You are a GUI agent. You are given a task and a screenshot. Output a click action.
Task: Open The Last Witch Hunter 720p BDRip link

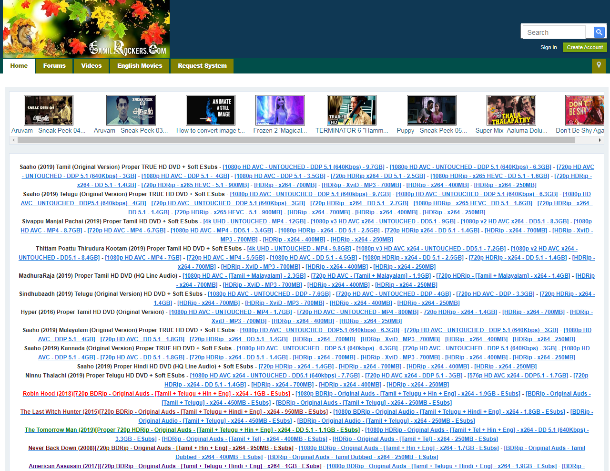(174, 412)
